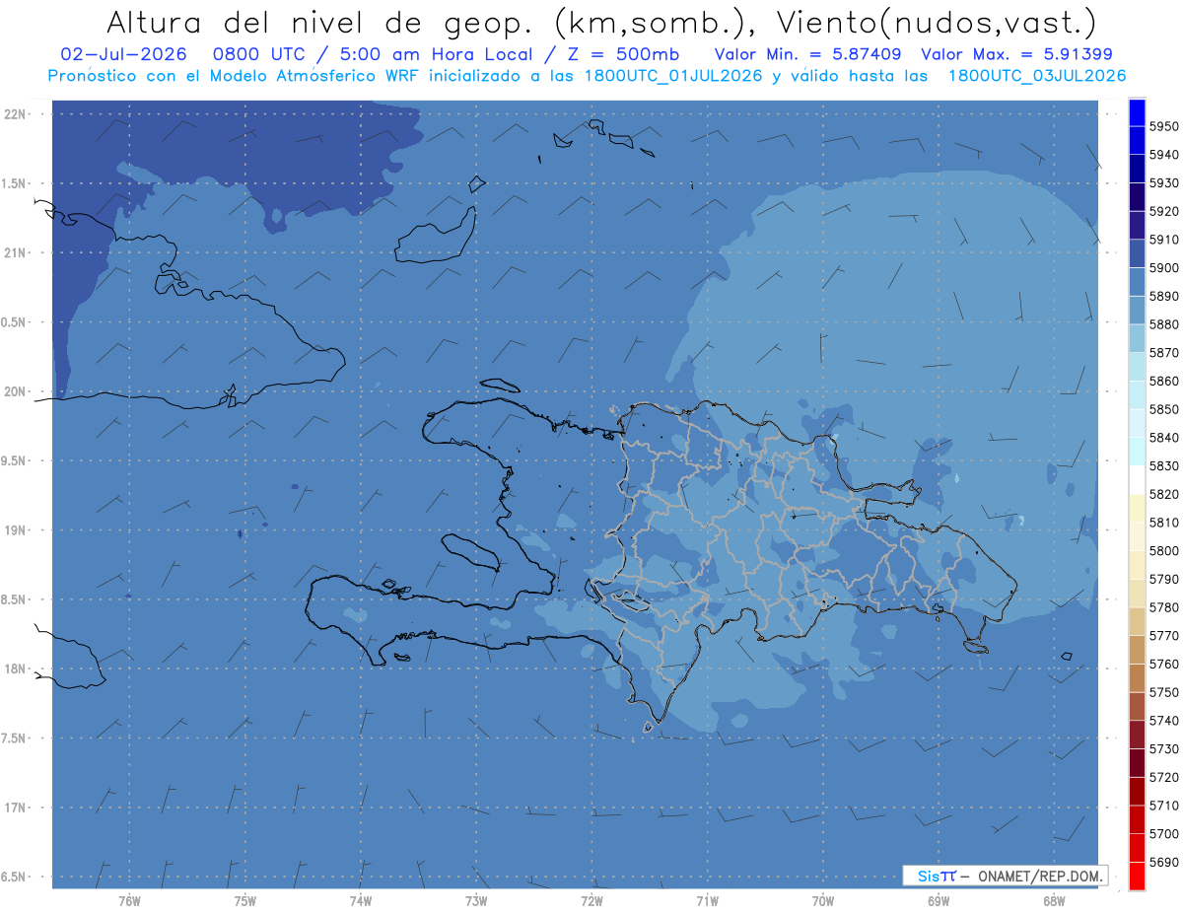Click the '21N' latitude axis label

pyautogui.click(x=15, y=252)
